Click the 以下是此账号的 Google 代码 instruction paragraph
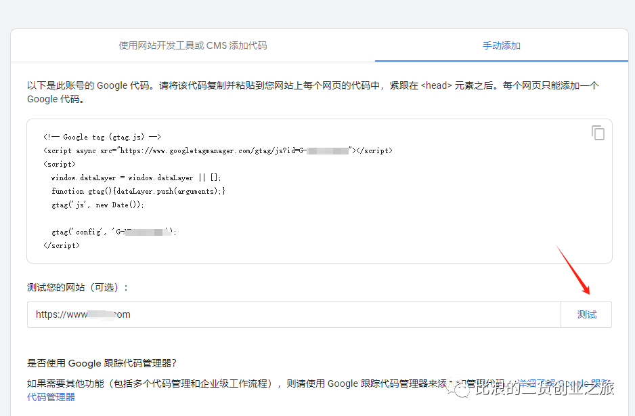 tap(313, 92)
